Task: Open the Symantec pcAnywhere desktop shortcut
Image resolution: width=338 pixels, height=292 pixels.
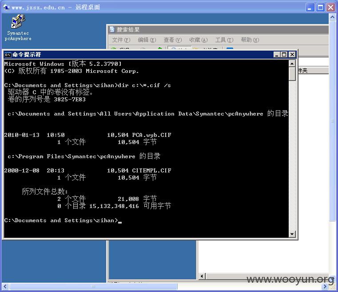Action: 18,28
